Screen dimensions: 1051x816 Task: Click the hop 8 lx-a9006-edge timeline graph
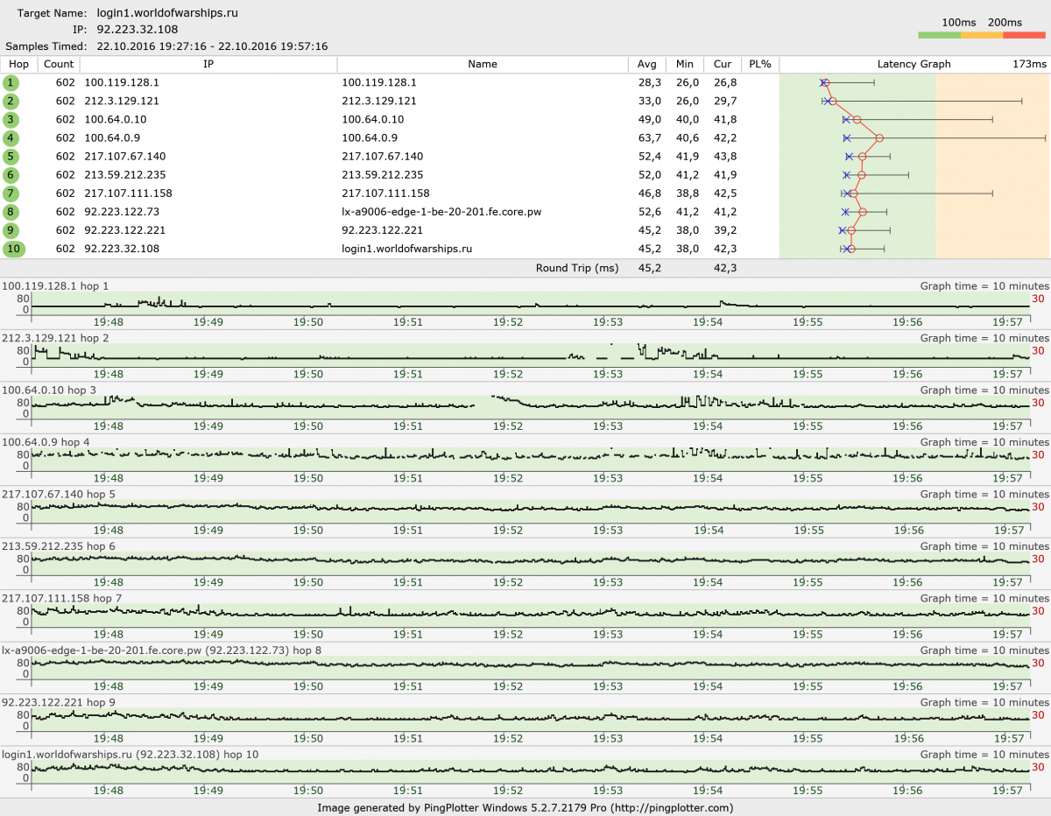coord(531,667)
